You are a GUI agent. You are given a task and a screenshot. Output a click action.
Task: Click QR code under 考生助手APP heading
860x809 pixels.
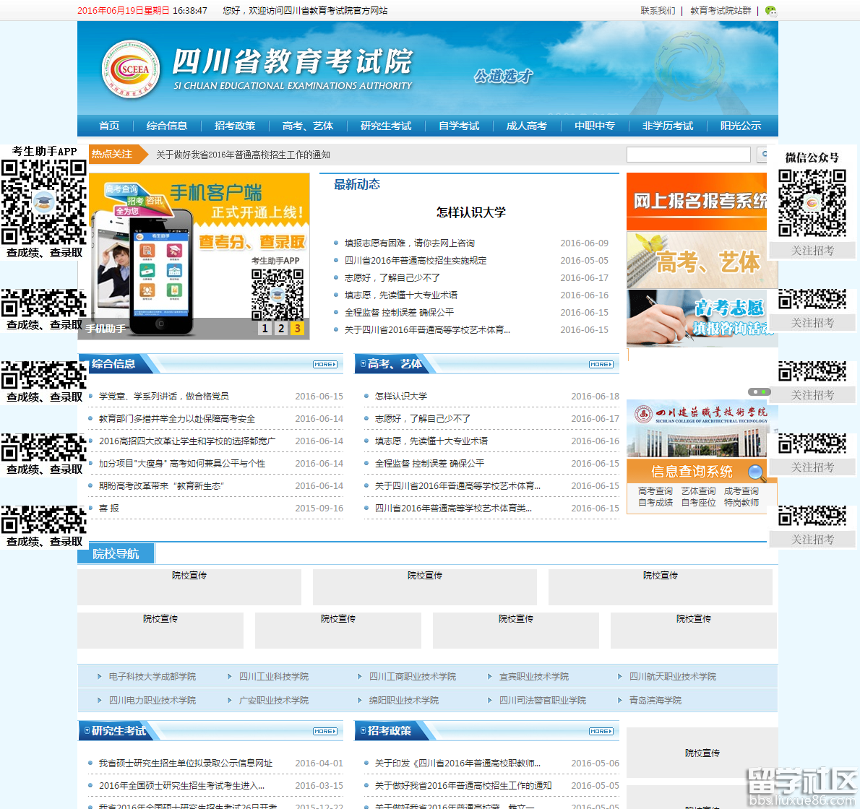click(44, 202)
